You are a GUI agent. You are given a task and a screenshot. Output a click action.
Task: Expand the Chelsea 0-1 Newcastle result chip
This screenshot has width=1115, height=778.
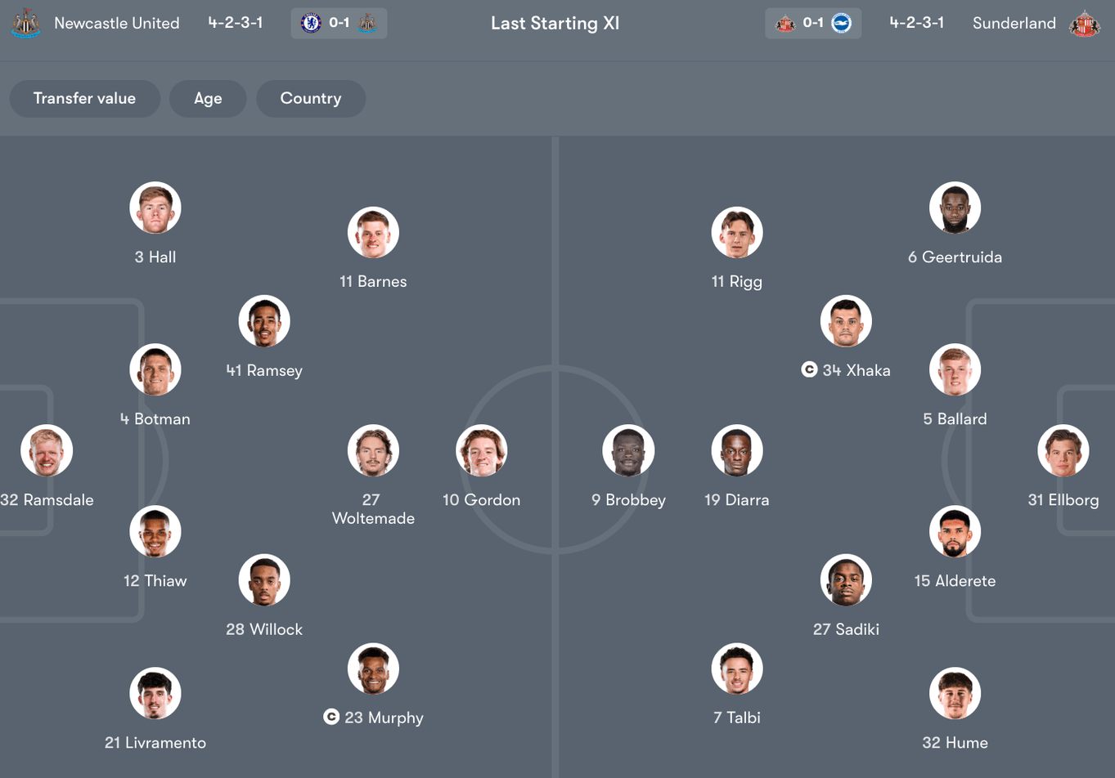coord(339,23)
